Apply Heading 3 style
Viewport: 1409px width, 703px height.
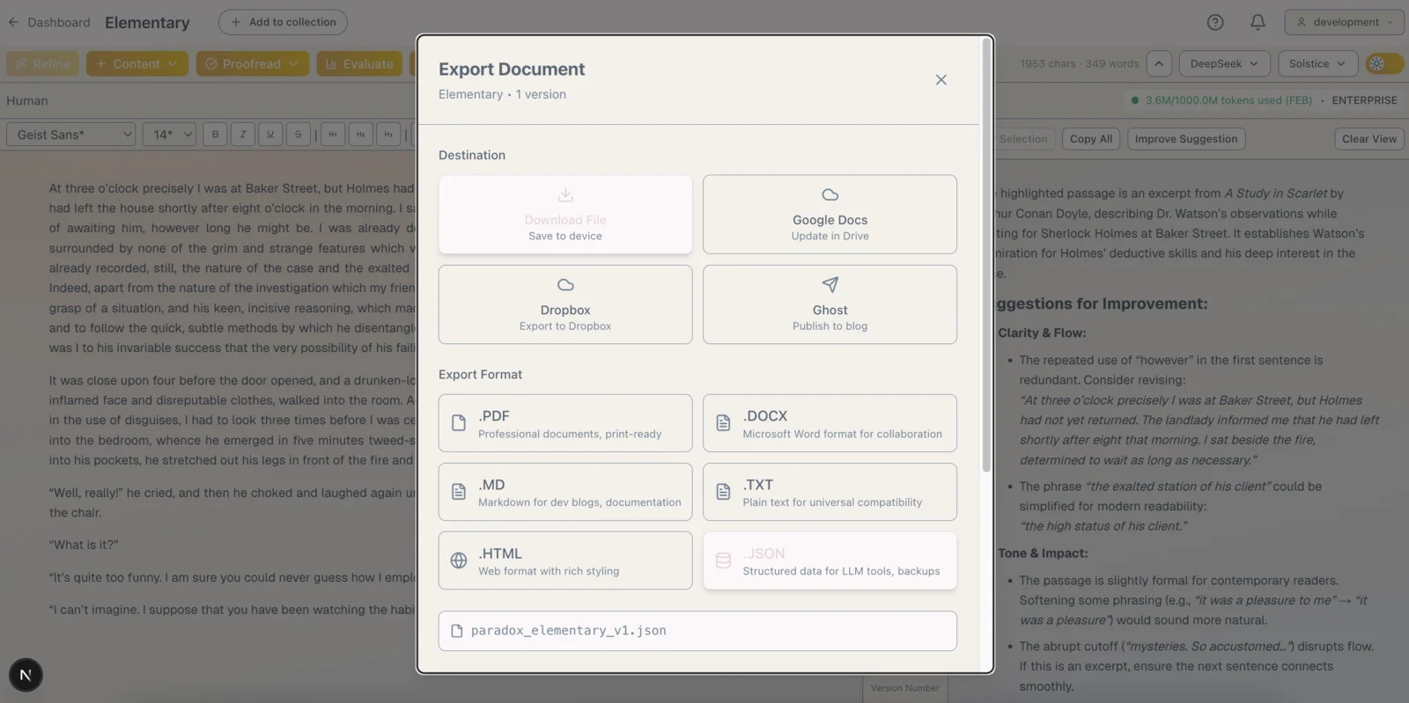tap(388, 135)
